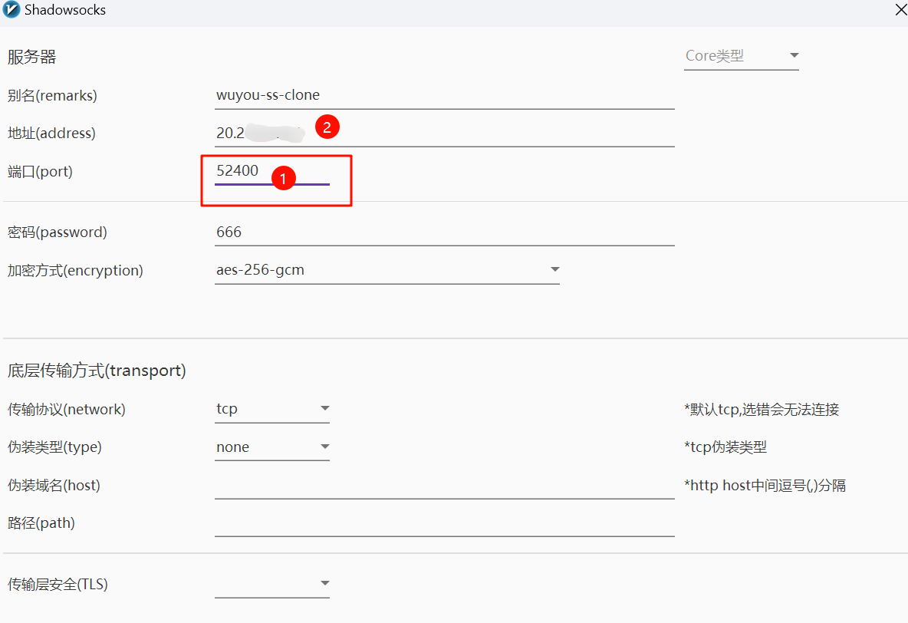The width and height of the screenshot is (908, 623).
Task: Select the password field containing 666
Action: (445, 232)
